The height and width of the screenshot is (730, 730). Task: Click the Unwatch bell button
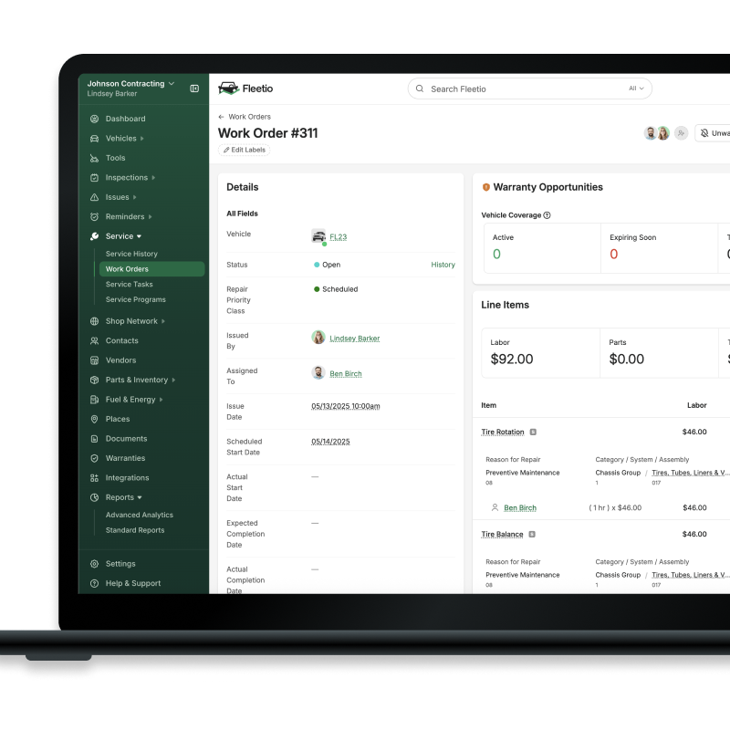tap(713, 133)
